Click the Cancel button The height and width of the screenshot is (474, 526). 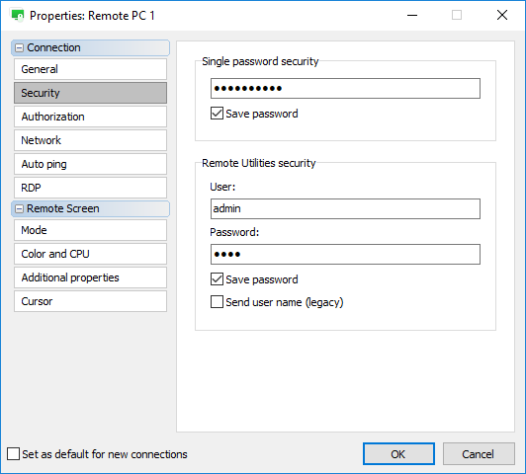pyautogui.click(x=479, y=454)
